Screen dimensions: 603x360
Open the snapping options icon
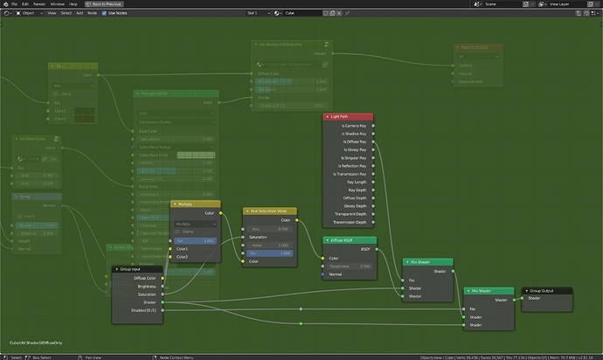(594, 13)
